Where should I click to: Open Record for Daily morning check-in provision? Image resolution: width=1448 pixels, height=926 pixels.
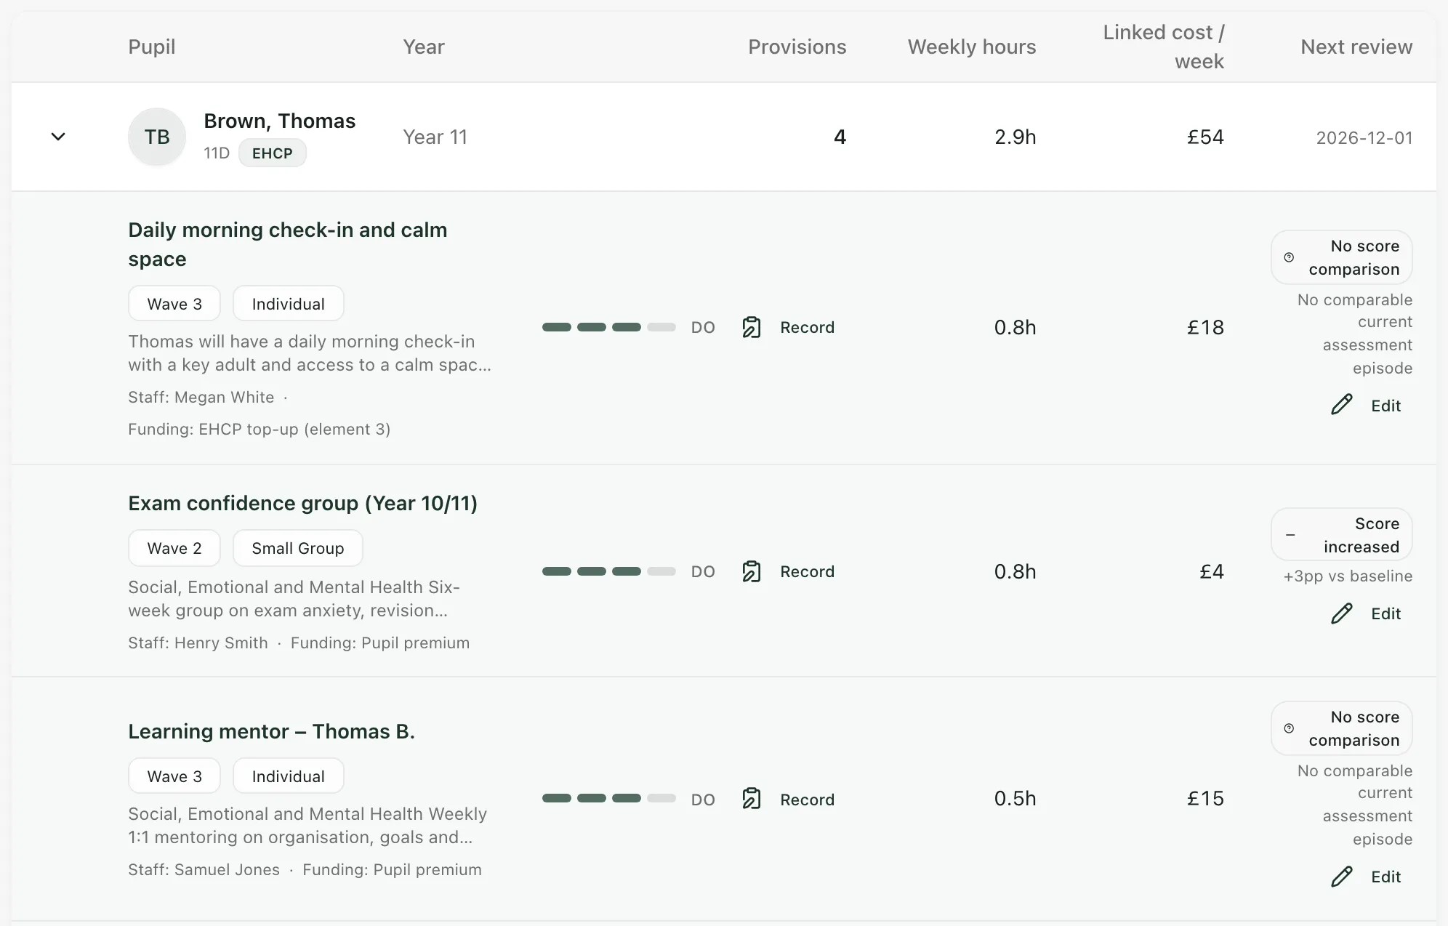[x=789, y=327]
